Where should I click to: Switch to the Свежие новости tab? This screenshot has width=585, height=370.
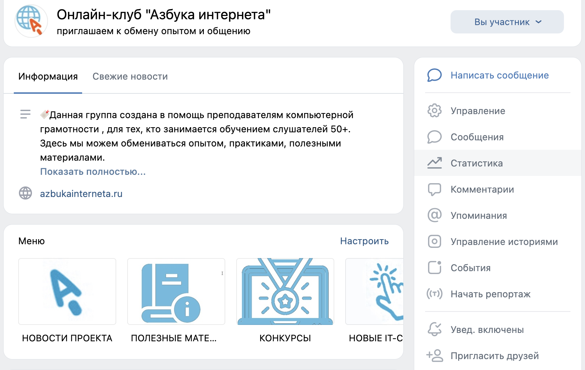click(130, 76)
